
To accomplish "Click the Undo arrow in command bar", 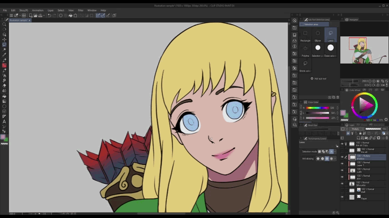I will pos(49,15).
